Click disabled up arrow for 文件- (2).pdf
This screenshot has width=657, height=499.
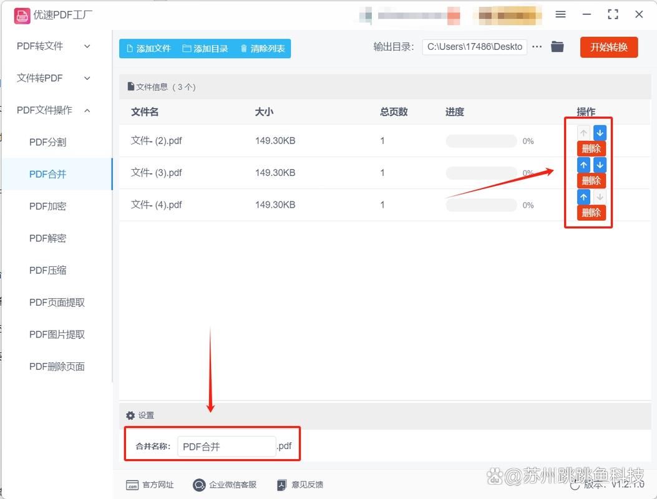(x=583, y=133)
